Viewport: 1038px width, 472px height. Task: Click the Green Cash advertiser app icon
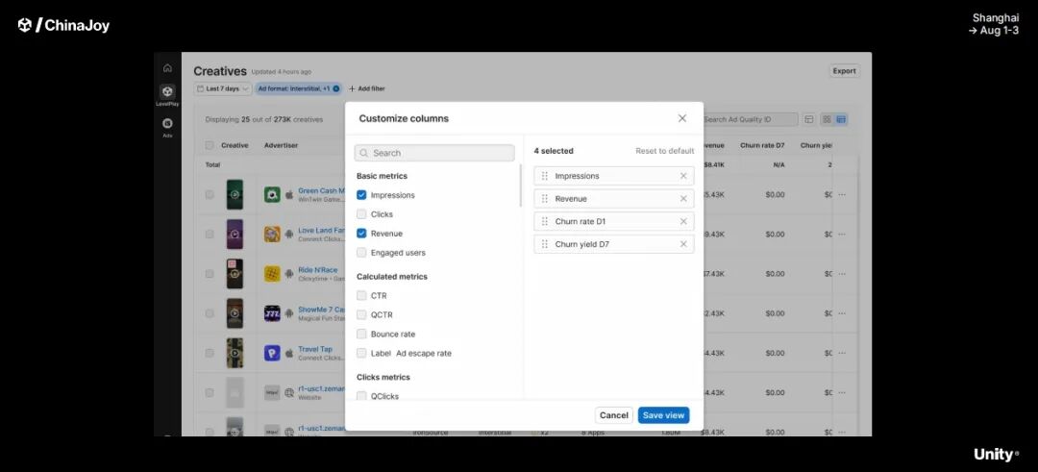[x=272, y=194]
